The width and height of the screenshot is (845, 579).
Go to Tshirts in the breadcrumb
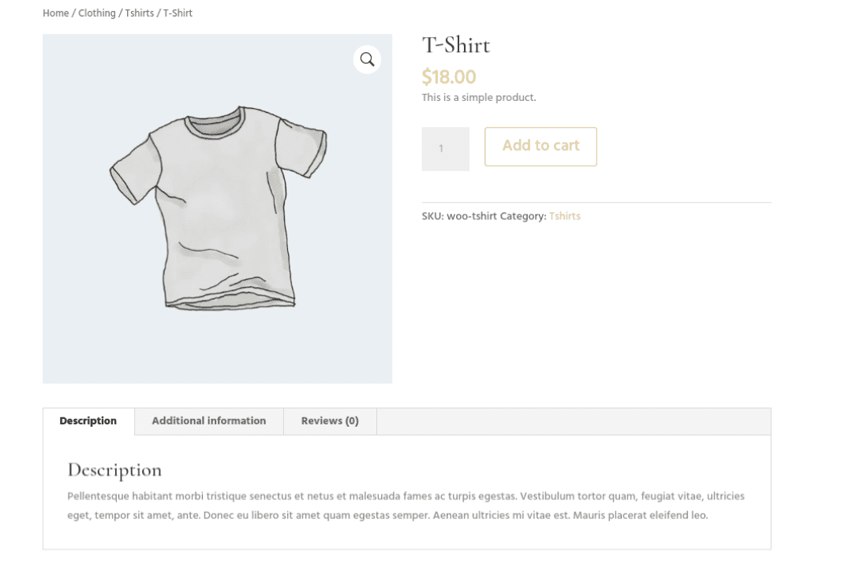tap(139, 13)
